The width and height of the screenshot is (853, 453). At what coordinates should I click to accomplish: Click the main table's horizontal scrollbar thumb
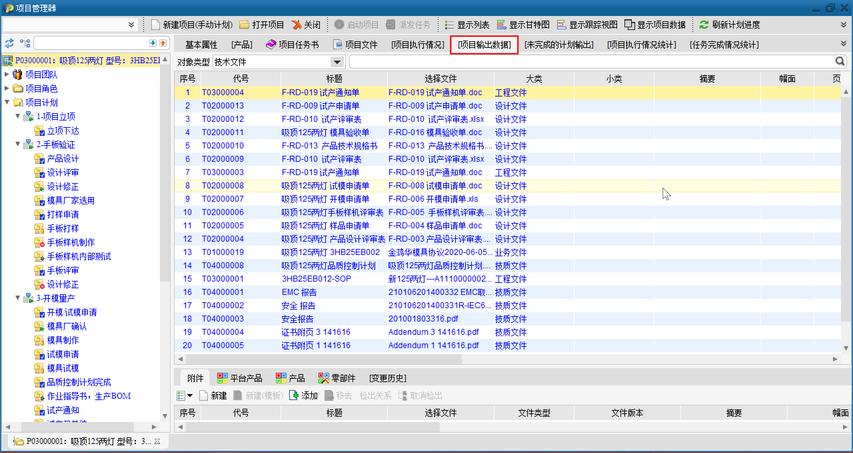pyautogui.click(x=323, y=359)
